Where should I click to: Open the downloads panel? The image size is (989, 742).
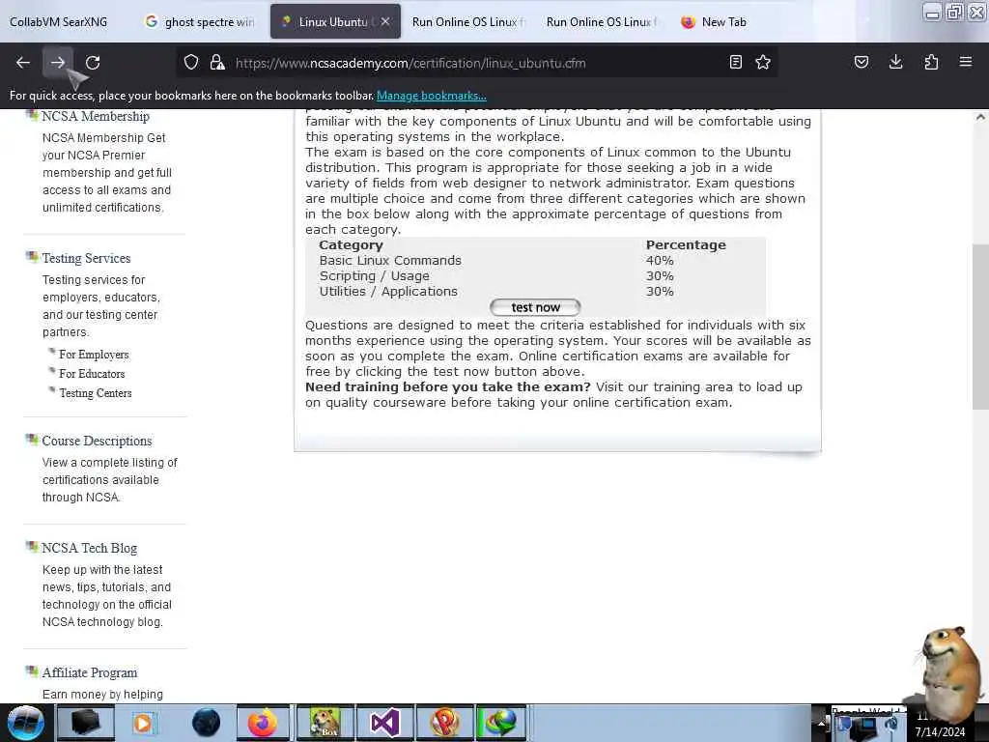tap(895, 62)
